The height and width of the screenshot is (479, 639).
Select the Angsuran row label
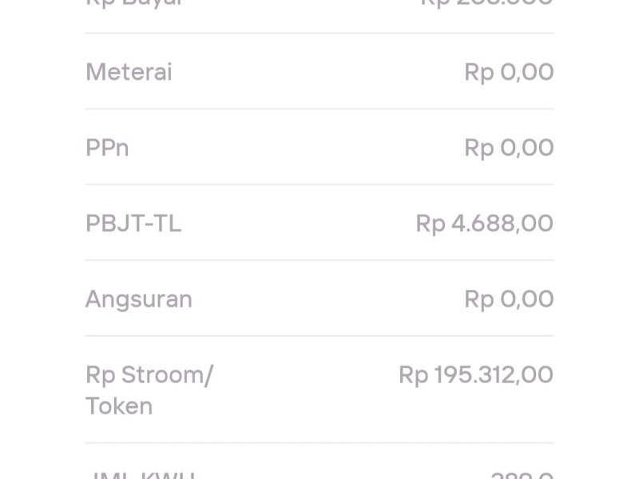(x=139, y=299)
